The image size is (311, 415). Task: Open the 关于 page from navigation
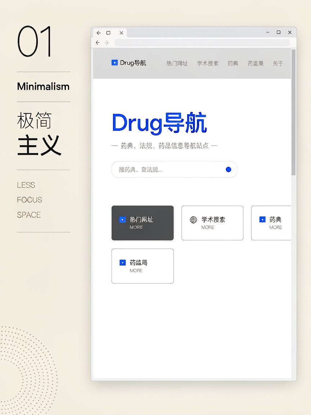pyautogui.click(x=278, y=63)
